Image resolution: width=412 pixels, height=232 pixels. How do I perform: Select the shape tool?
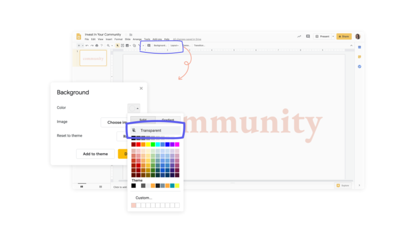pos(134,46)
